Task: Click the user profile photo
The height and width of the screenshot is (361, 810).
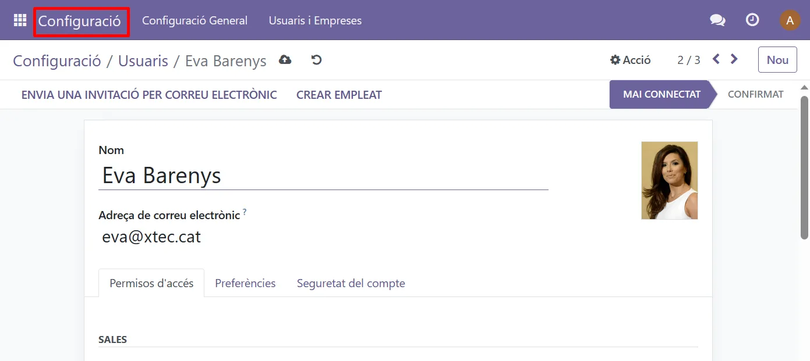Action: (x=669, y=180)
